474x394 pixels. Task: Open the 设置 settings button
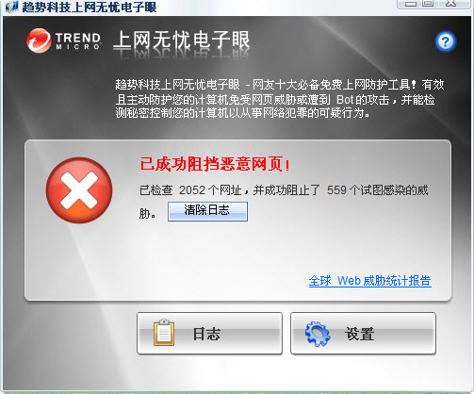363,333
